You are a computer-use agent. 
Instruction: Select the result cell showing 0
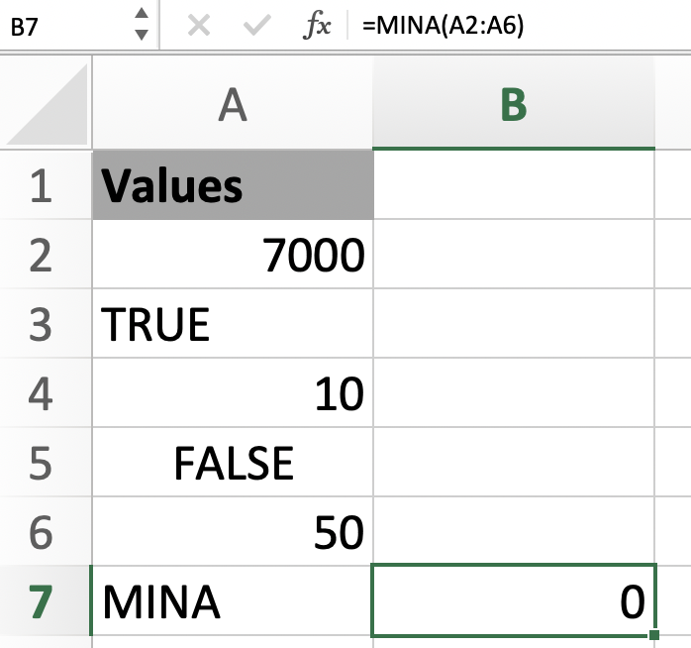coord(513,602)
